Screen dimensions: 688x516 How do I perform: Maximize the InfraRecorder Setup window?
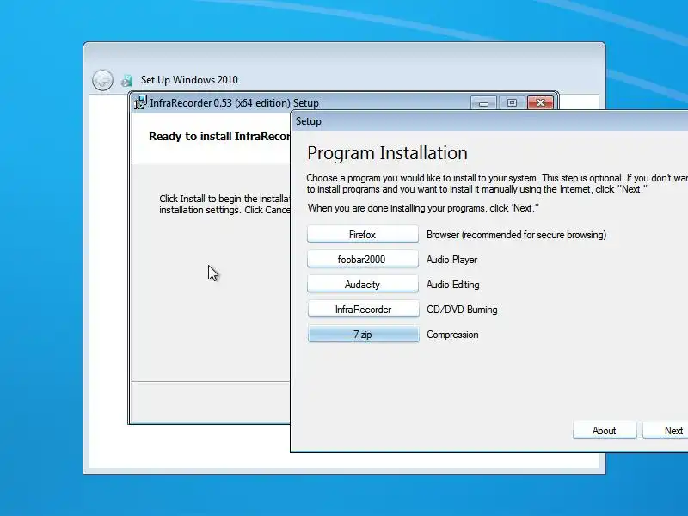point(512,103)
